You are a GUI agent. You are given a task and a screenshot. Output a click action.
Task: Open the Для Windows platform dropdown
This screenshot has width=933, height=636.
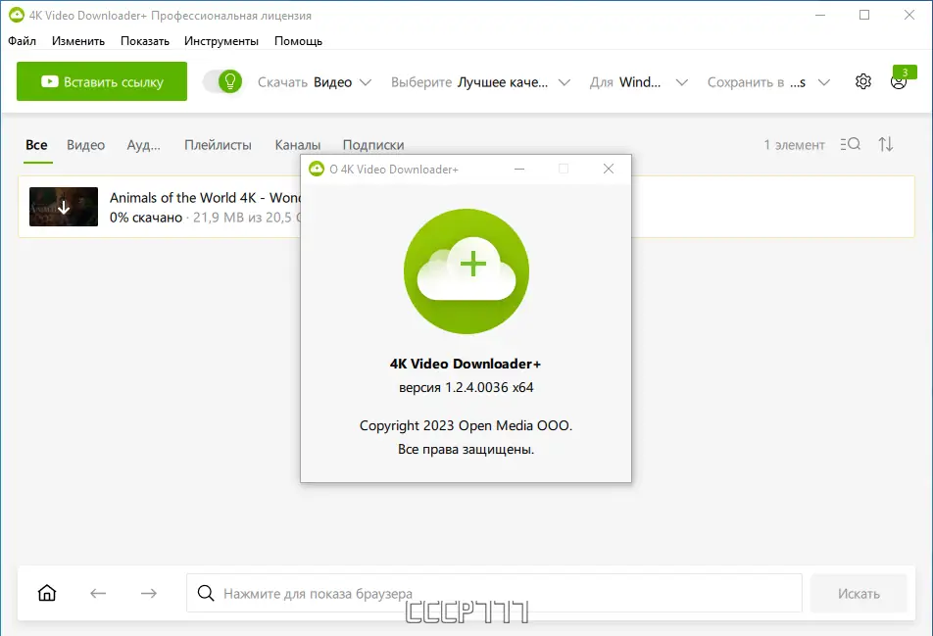pyautogui.click(x=638, y=82)
